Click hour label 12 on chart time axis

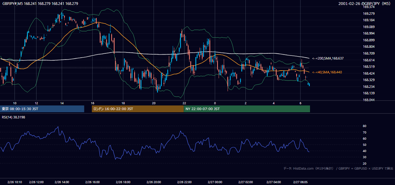tap(36, 103)
